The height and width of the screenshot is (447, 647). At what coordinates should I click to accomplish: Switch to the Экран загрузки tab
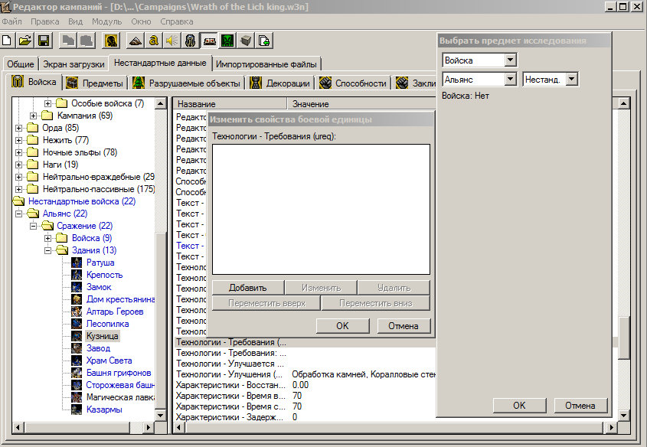[x=73, y=64]
